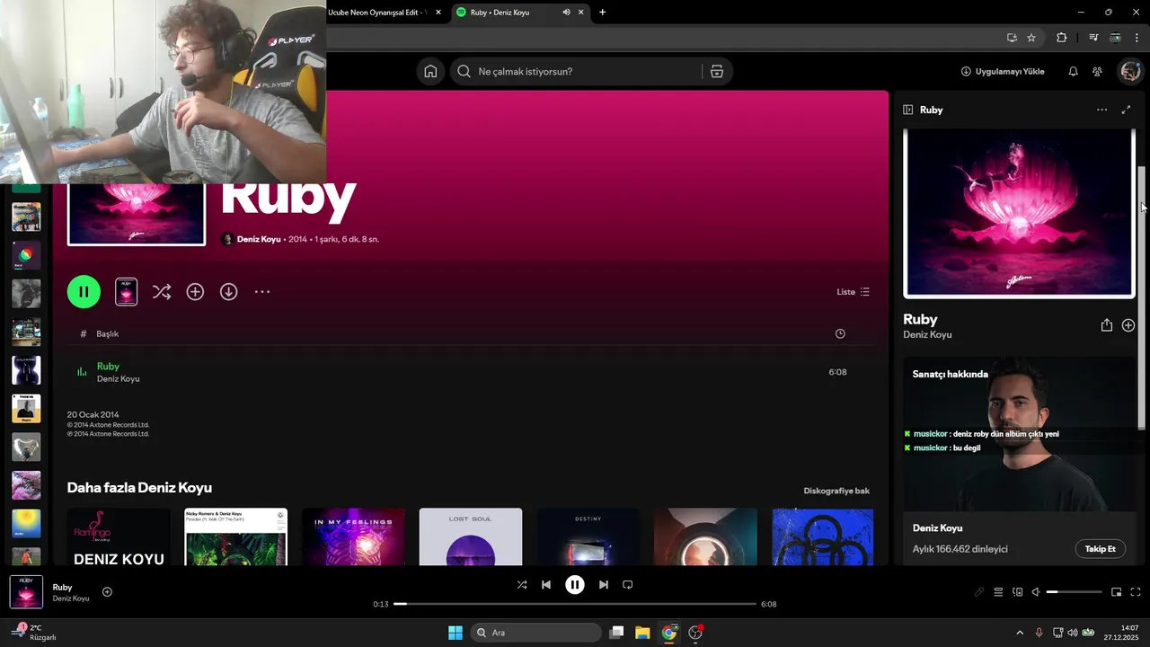The height and width of the screenshot is (647, 1150).
Task: Click Diskografiye bak link
Action: click(836, 491)
